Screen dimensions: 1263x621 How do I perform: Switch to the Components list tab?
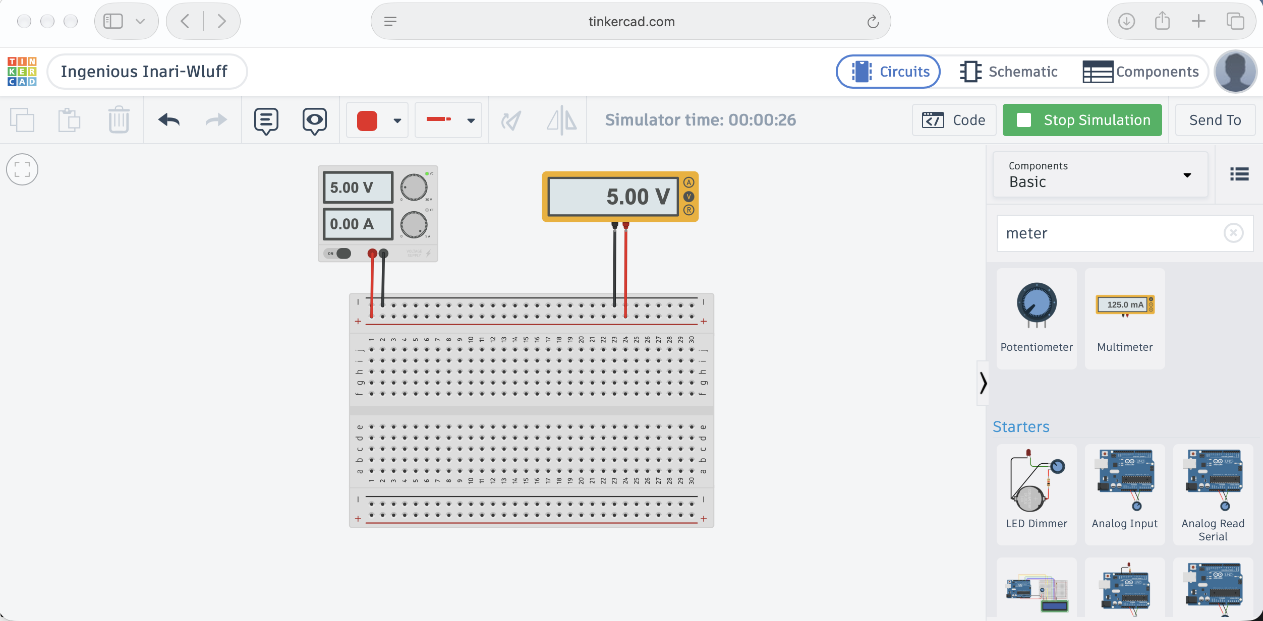coord(1141,72)
